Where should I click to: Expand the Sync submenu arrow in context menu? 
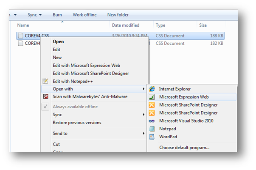[143, 115]
